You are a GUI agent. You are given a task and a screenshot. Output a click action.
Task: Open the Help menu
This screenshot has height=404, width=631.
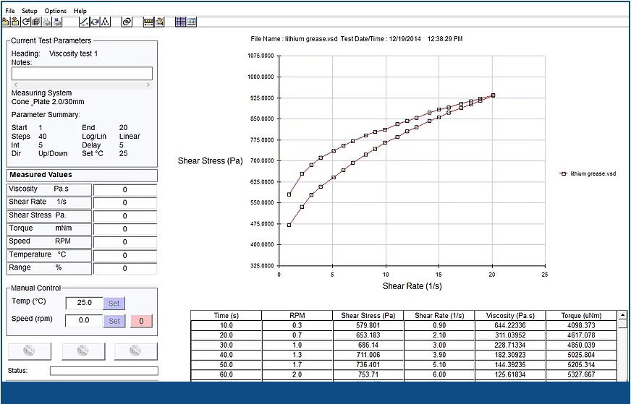tap(80, 11)
